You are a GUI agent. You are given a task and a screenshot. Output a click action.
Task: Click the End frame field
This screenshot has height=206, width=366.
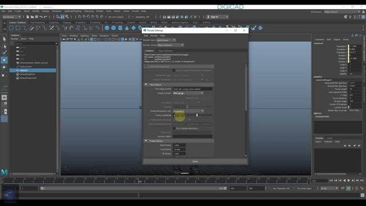pos(179,149)
